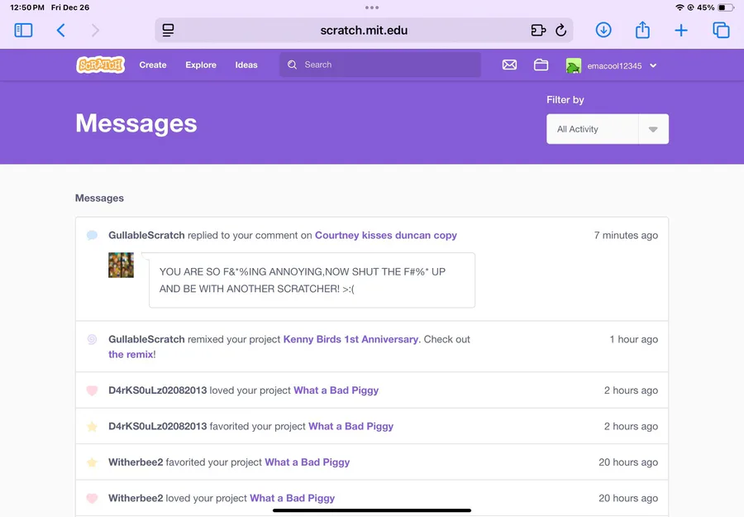The width and height of the screenshot is (744, 517).
Task: Click the 'Filter by' label
Action: (565, 100)
